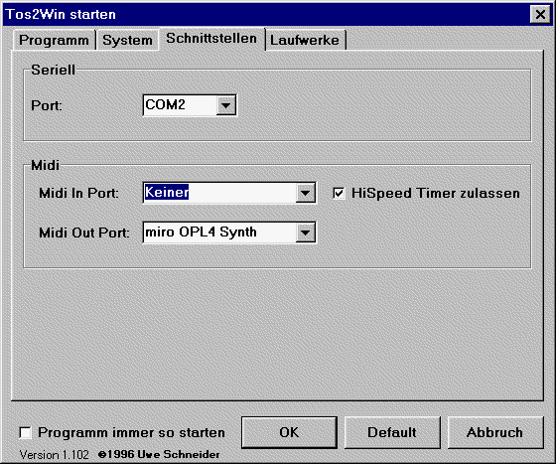The width and height of the screenshot is (556, 464).
Task: Click the COM2 port selection field
Action: click(180, 105)
